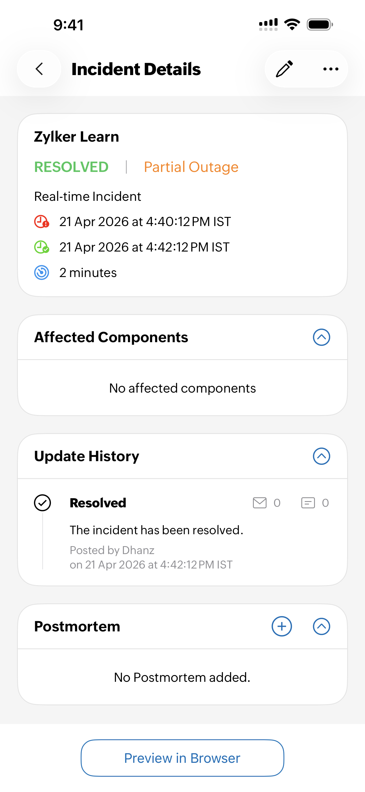The height and width of the screenshot is (792, 365).
Task: Tap the pencil edit incident icon
Action: tap(284, 69)
